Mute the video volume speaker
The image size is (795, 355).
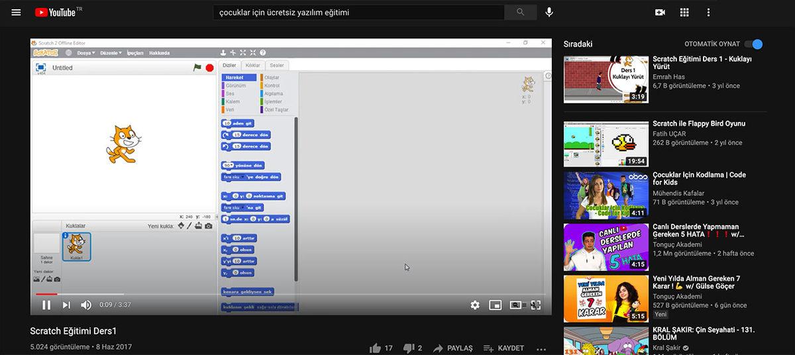point(86,305)
